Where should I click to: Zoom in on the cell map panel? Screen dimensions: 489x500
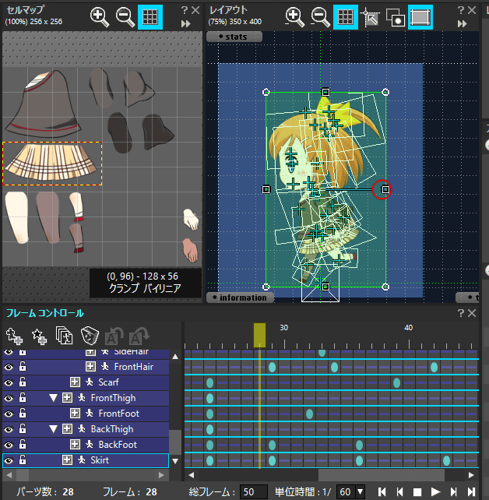tap(100, 17)
